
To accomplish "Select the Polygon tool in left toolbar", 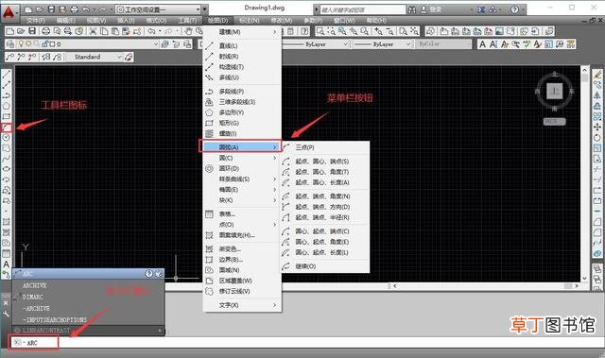I will click(x=7, y=106).
